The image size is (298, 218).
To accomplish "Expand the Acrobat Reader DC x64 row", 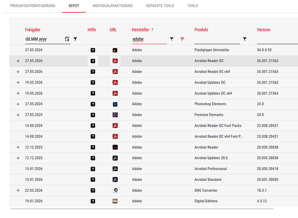I will [x=18, y=72].
